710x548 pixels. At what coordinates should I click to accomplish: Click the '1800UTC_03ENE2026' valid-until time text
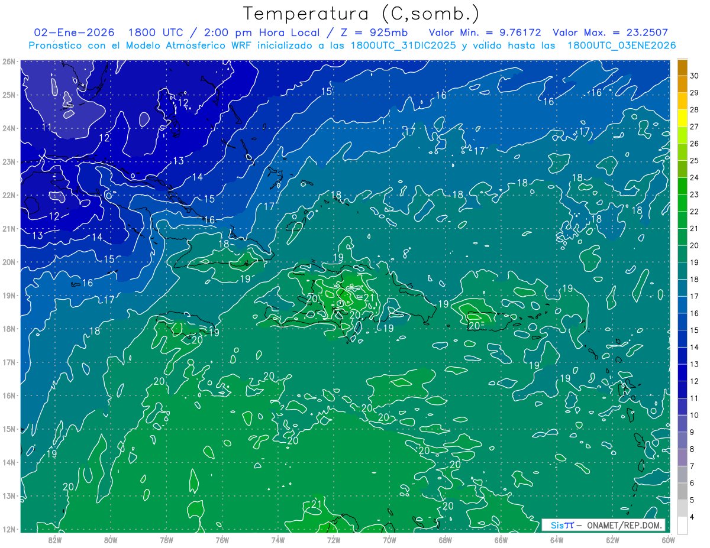click(621, 46)
